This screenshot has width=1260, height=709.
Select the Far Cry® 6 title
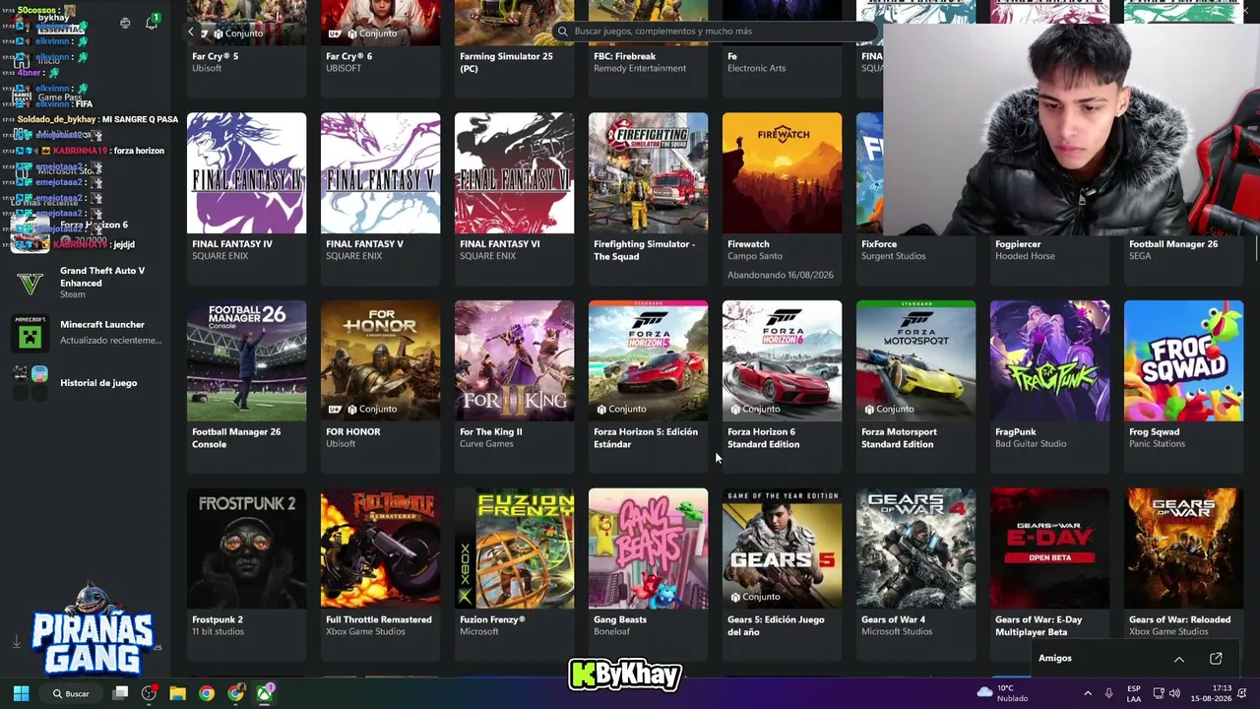pyautogui.click(x=349, y=56)
